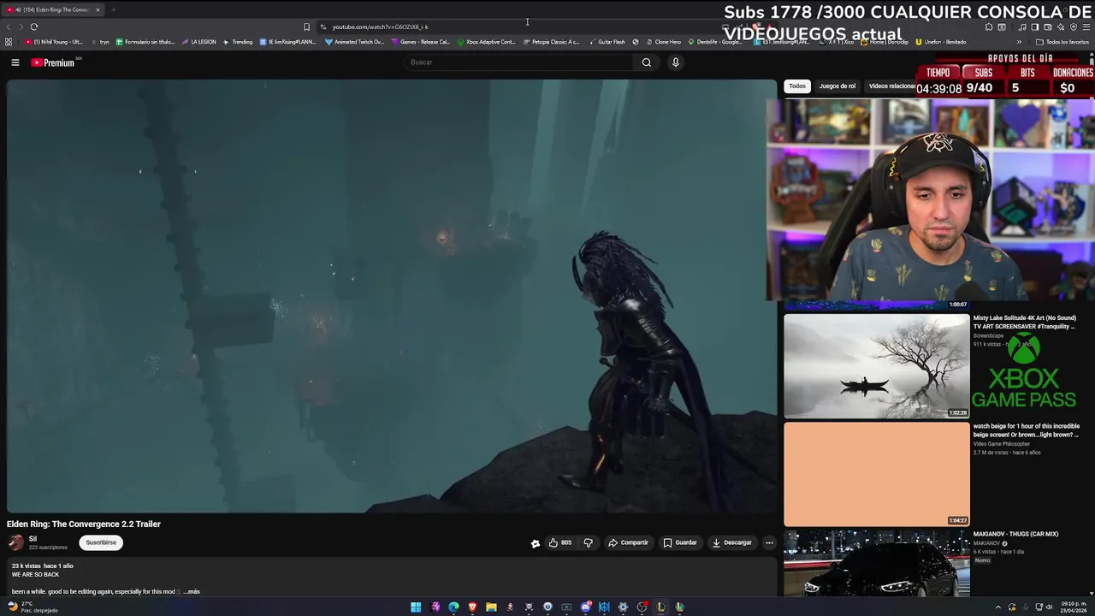Open Discord from taskbar

[x=585, y=607]
